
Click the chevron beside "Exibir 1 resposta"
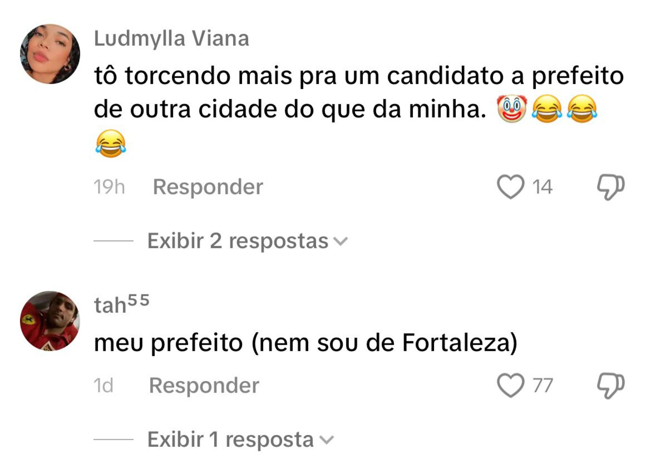[327, 440]
